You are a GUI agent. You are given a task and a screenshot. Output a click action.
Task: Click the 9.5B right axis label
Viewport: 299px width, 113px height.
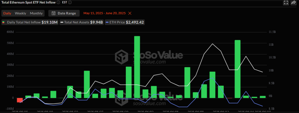click(x=272, y=83)
